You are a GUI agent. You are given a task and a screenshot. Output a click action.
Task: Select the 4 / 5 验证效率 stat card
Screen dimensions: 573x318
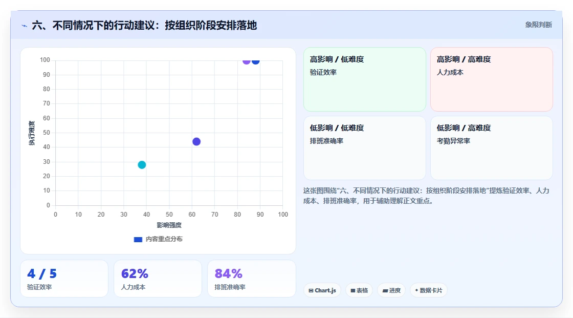(x=64, y=279)
